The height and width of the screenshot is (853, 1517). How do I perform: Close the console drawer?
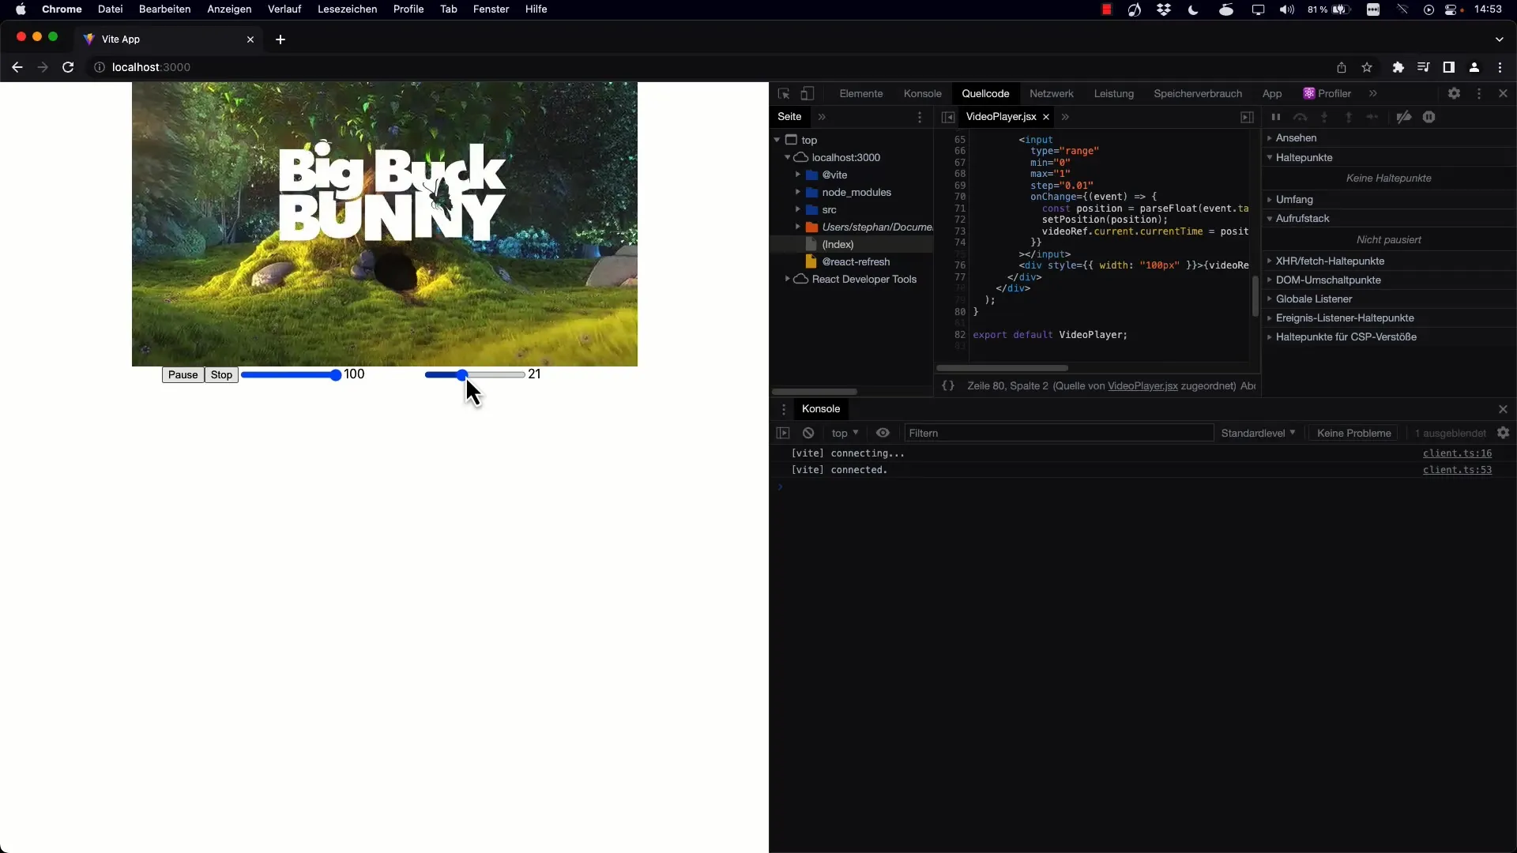click(1503, 409)
